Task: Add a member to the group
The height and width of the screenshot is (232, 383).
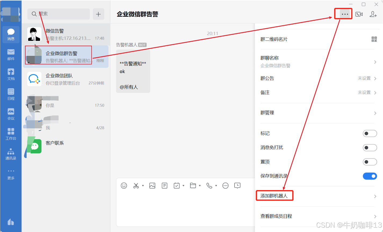Action: pyautogui.click(x=373, y=14)
